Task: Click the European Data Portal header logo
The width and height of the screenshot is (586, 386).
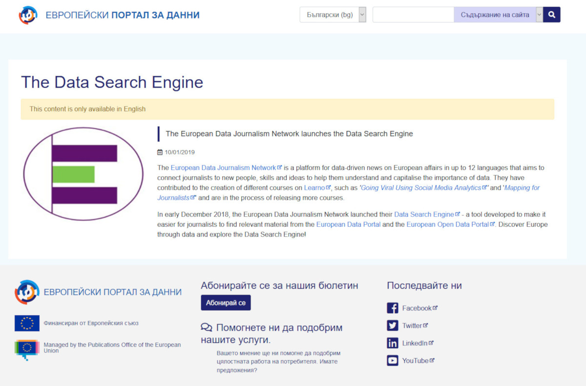Action: coord(28,15)
